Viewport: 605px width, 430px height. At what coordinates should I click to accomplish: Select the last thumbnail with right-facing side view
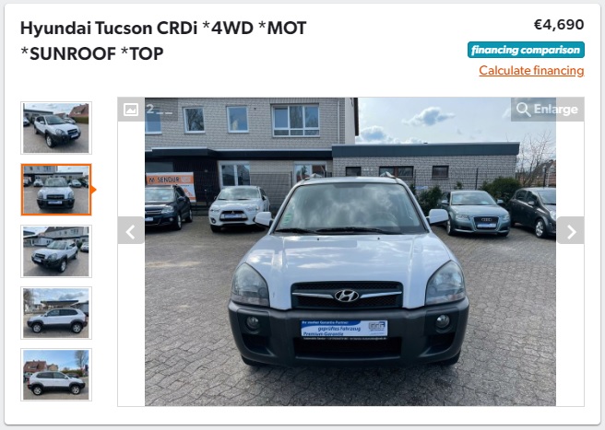(56, 375)
